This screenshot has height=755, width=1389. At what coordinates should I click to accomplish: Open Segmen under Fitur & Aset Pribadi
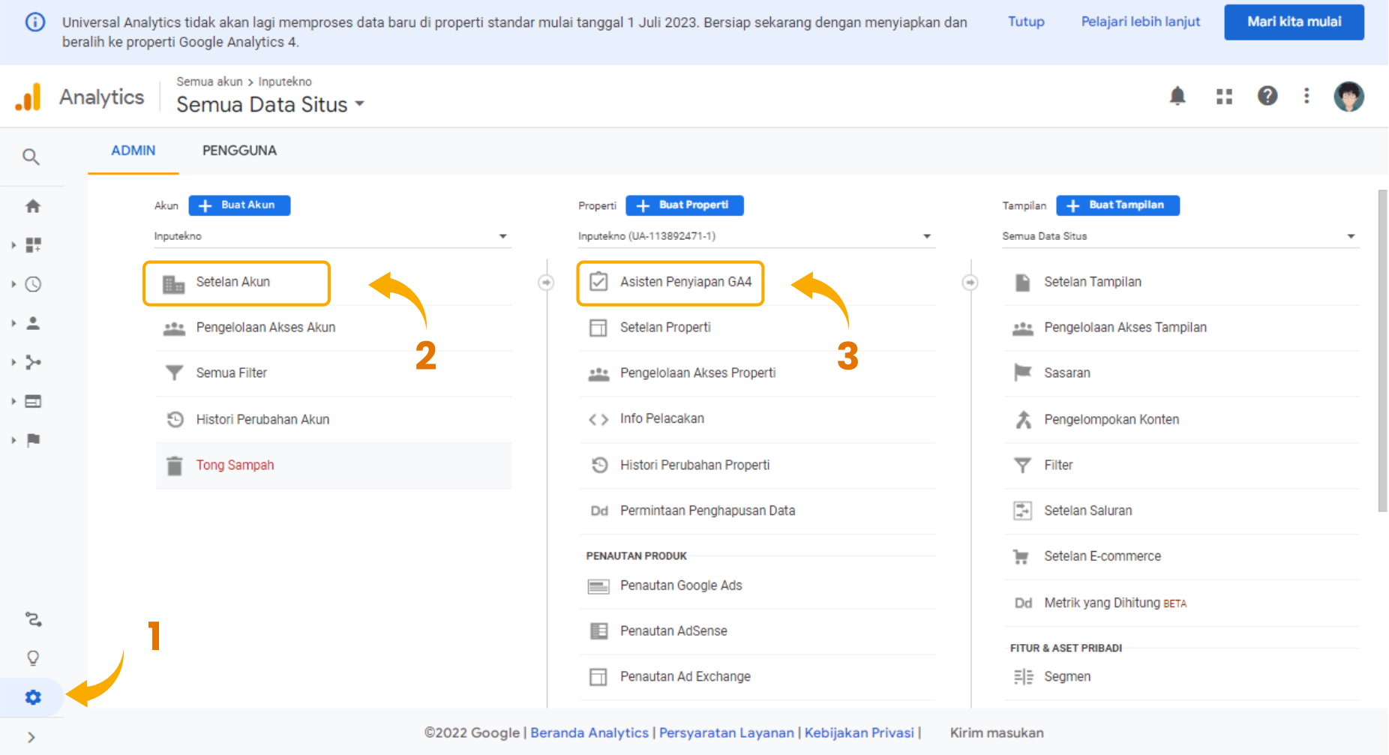pos(1182,677)
